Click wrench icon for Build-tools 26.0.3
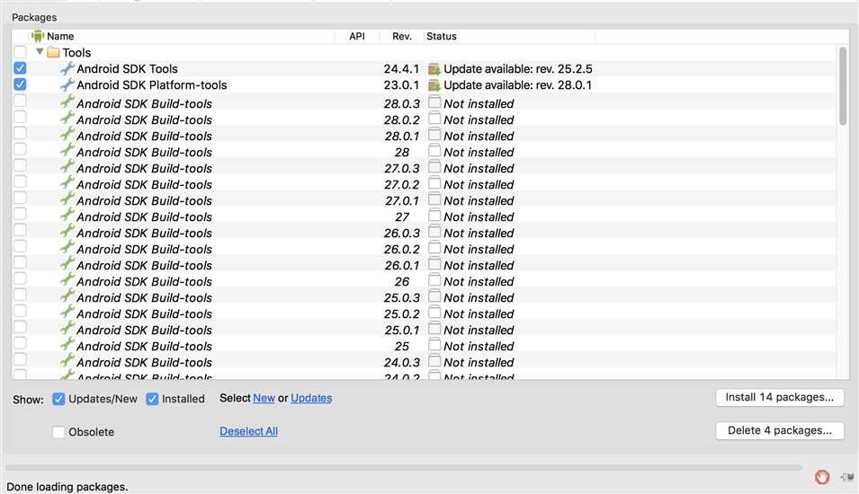Image resolution: width=859 pixels, height=494 pixels. tap(67, 232)
